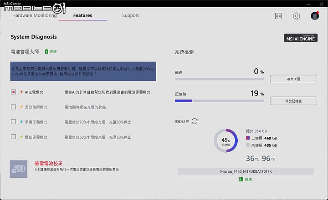Click the memory usage progress bar
Image resolution: width=328 pixels, height=200 pixels.
pyautogui.click(x=219, y=101)
